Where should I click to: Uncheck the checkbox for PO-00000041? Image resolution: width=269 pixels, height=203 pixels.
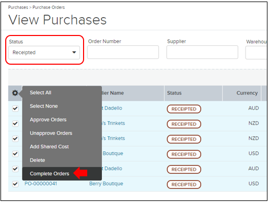pos(15,184)
